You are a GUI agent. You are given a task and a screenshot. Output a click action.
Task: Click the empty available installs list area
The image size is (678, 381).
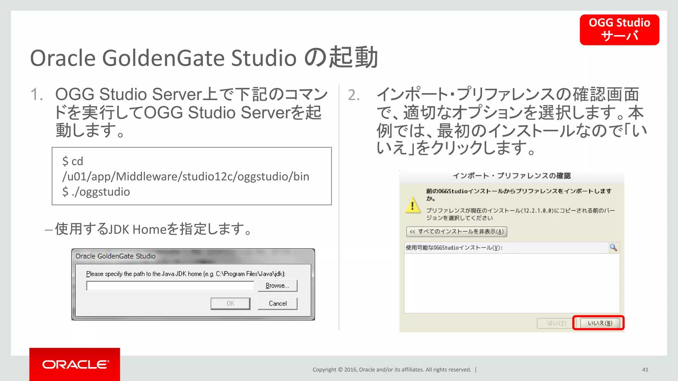[x=512, y=283]
